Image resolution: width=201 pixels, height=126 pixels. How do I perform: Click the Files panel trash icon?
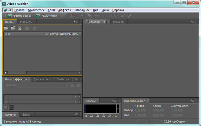pos(35,28)
